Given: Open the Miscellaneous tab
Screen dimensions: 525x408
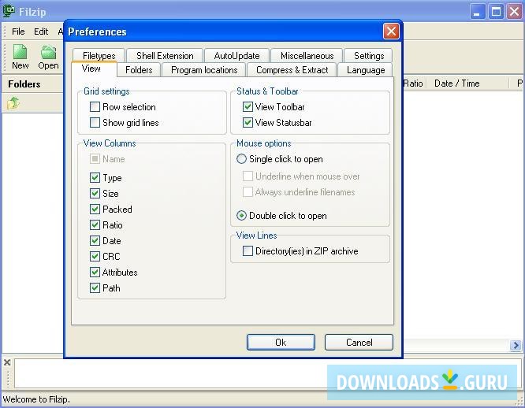Looking at the screenshot, I should pyautogui.click(x=307, y=55).
